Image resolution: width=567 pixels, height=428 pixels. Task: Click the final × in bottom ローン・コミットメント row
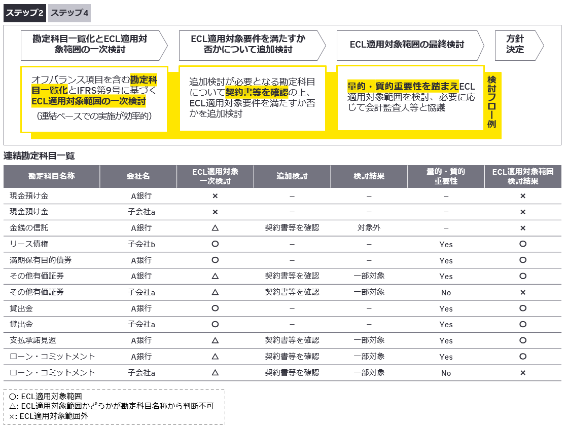click(x=522, y=373)
